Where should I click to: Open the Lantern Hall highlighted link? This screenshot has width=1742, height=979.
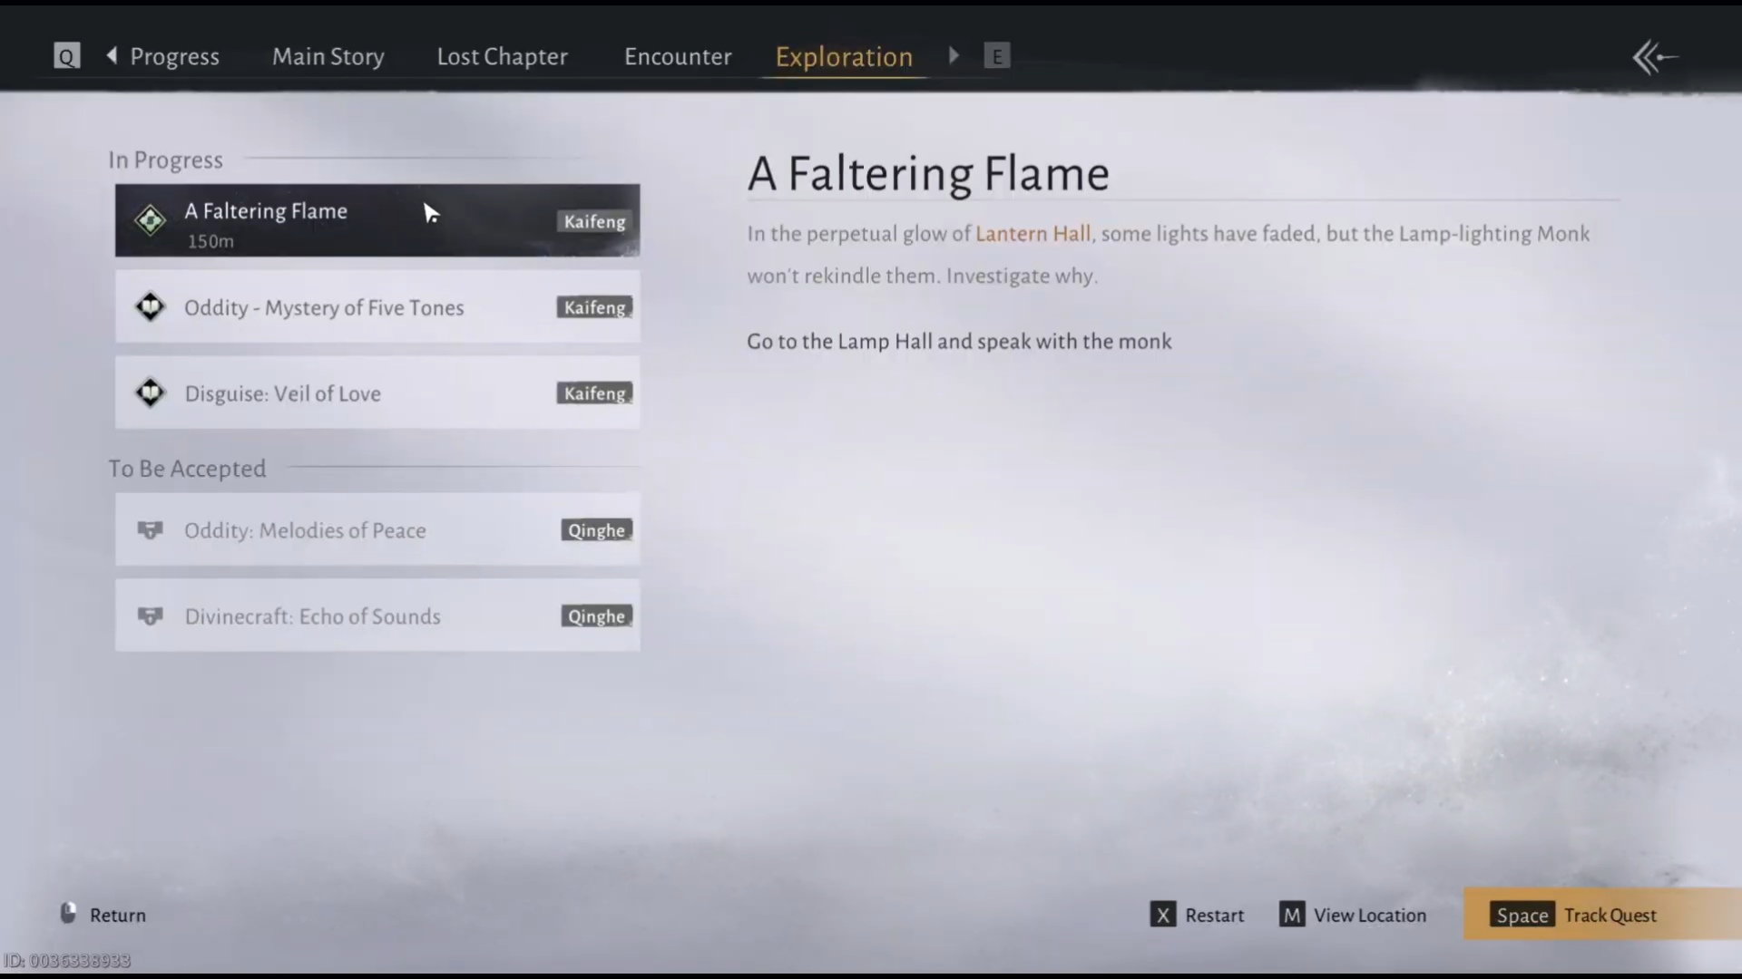pyautogui.click(x=1032, y=234)
